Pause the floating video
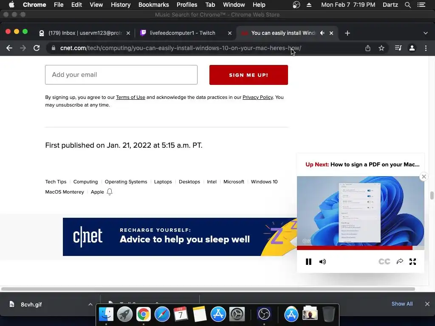This screenshot has height=326, width=435. tap(308, 261)
